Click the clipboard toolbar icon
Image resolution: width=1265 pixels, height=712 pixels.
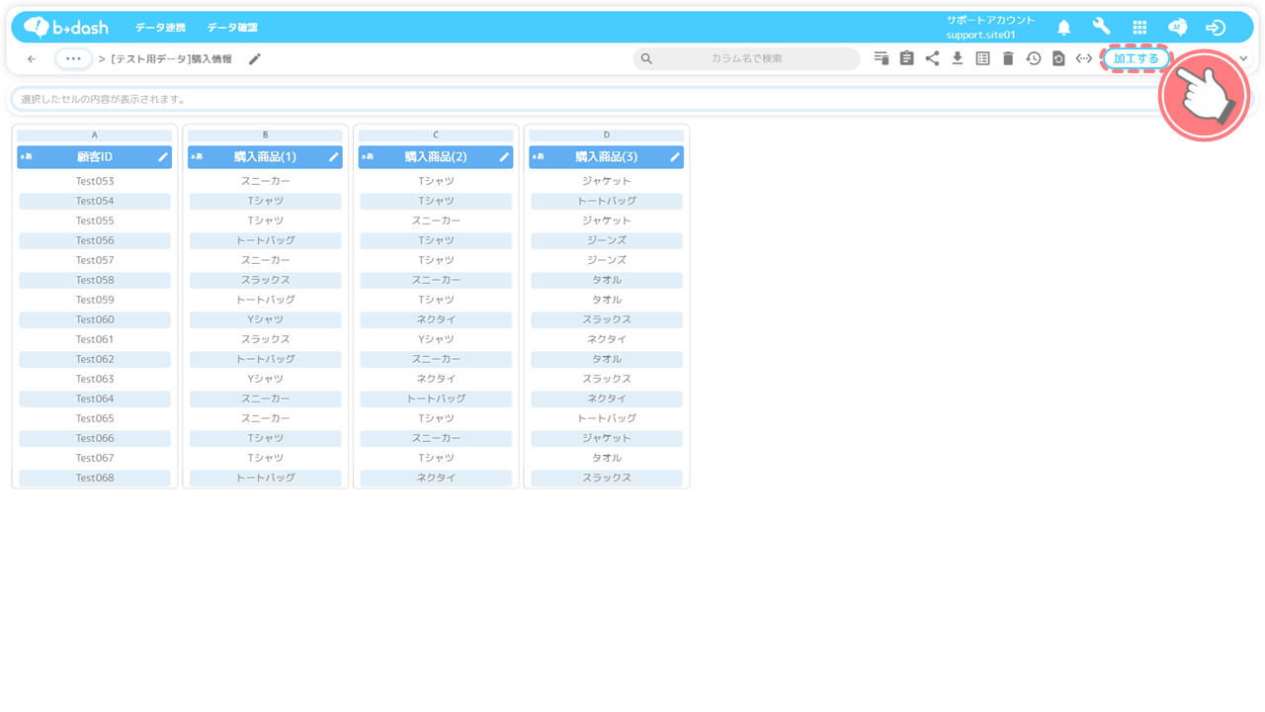(x=906, y=58)
